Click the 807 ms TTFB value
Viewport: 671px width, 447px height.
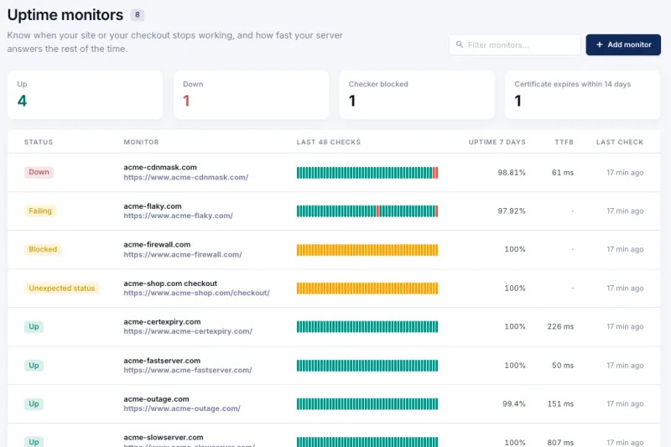click(560, 442)
